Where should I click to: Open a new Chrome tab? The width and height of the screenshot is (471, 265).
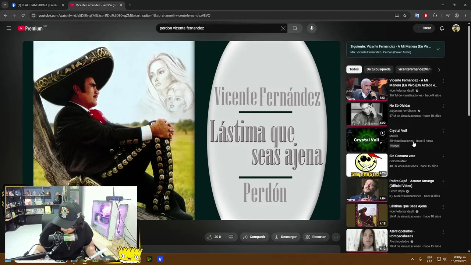point(130,5)
